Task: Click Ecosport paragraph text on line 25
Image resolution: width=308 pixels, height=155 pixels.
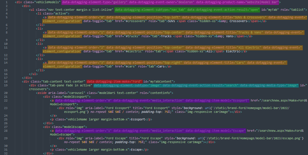Action: coord(138,119)
